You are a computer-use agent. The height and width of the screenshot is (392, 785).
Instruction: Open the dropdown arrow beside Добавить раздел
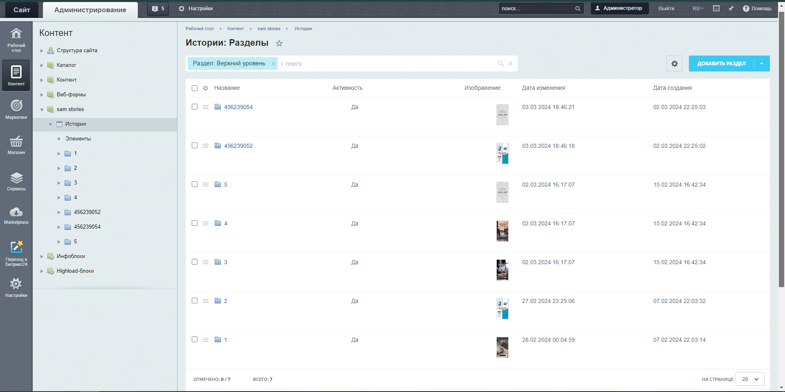point(762,64)
